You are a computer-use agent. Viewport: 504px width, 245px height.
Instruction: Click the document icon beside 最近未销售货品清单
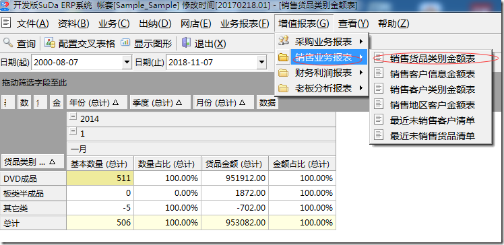tap(379, 135)
